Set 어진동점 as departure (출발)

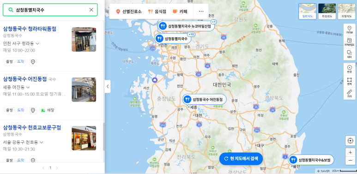click(x=10, y=110)
